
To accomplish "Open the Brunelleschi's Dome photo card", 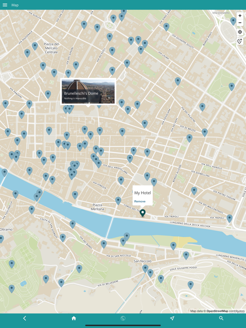I will tap(88, 91).
